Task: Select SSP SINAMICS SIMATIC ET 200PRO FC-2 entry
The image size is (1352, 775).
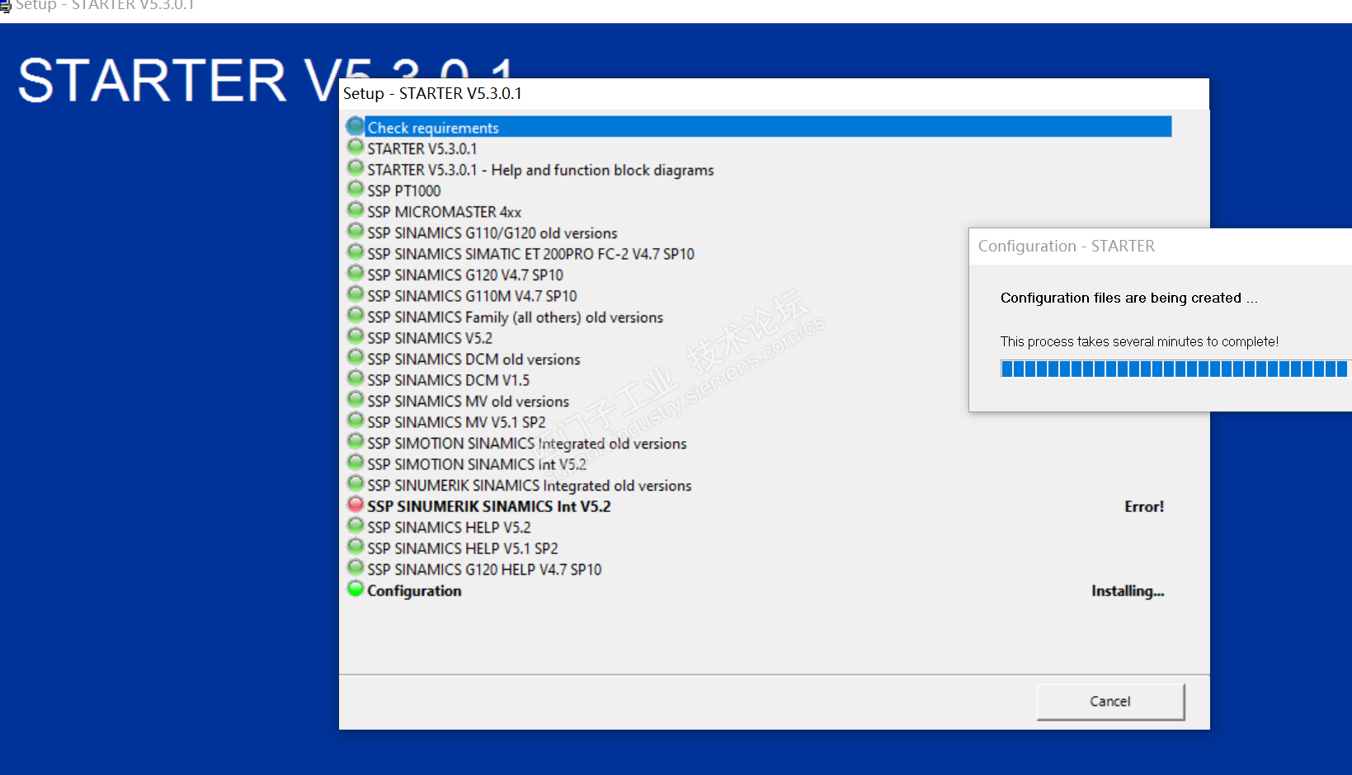Action: click(x=530, y=254)
